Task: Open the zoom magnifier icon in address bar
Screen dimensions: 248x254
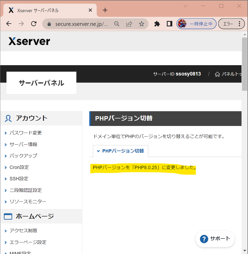Action: [116, 24]
